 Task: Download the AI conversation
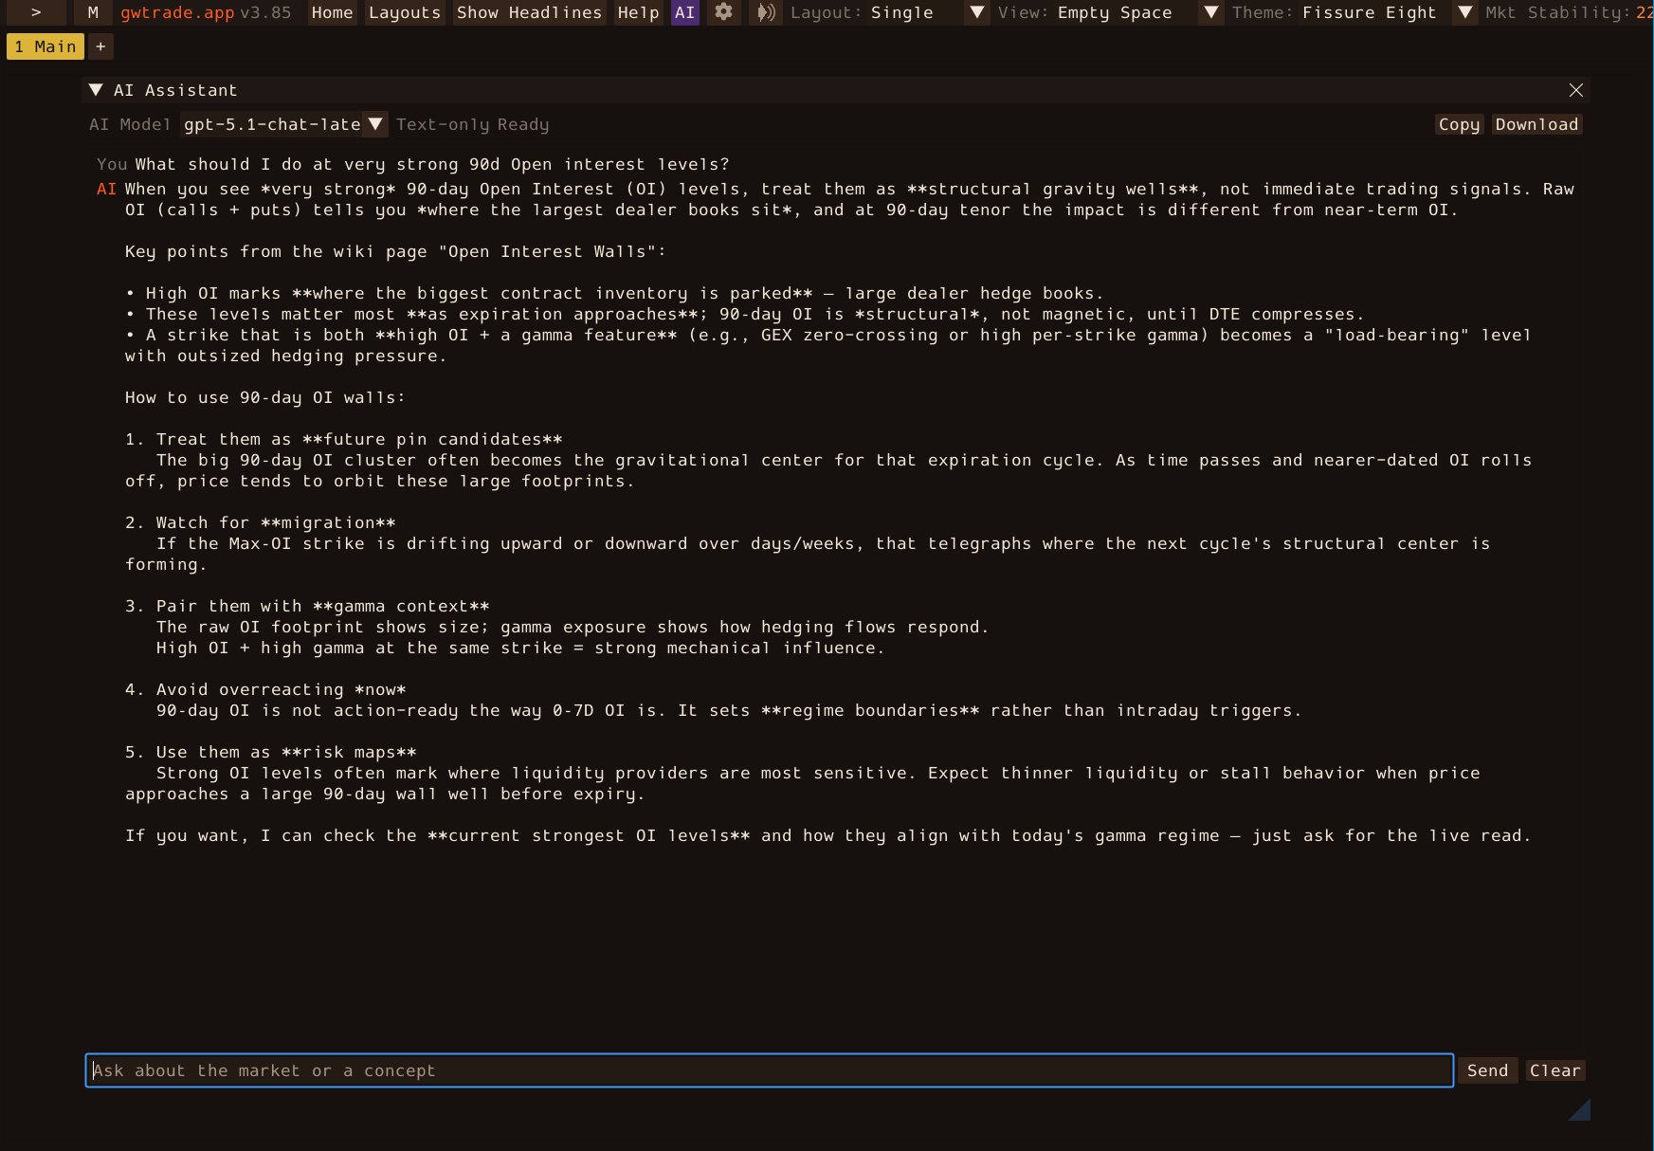[x=1536, y=124]
